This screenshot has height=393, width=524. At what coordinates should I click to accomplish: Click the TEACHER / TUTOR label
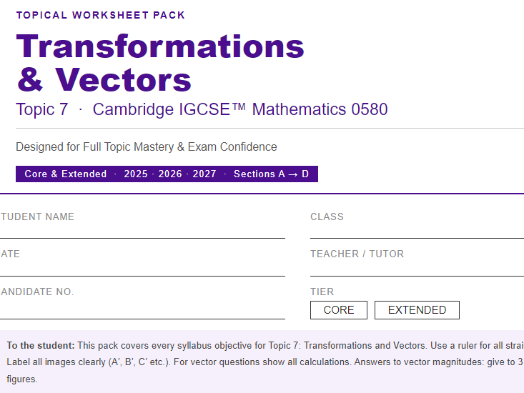[357, 254]
